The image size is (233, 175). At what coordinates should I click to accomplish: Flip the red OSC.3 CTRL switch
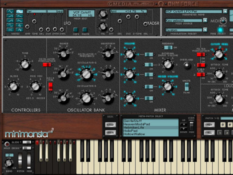tap(50, 86)
